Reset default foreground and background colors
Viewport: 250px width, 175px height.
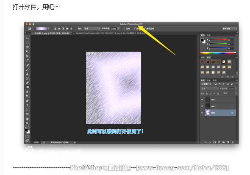(26, 127)
